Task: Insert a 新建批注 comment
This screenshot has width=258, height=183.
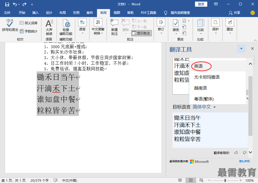Action: (114, 27)
